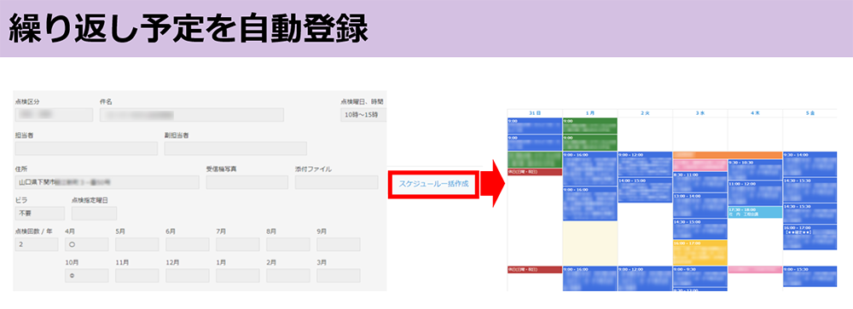Open Wednesday's 8:30 - 11:00 event
Screen dimensions: 853x309
[x=700, y=182]
